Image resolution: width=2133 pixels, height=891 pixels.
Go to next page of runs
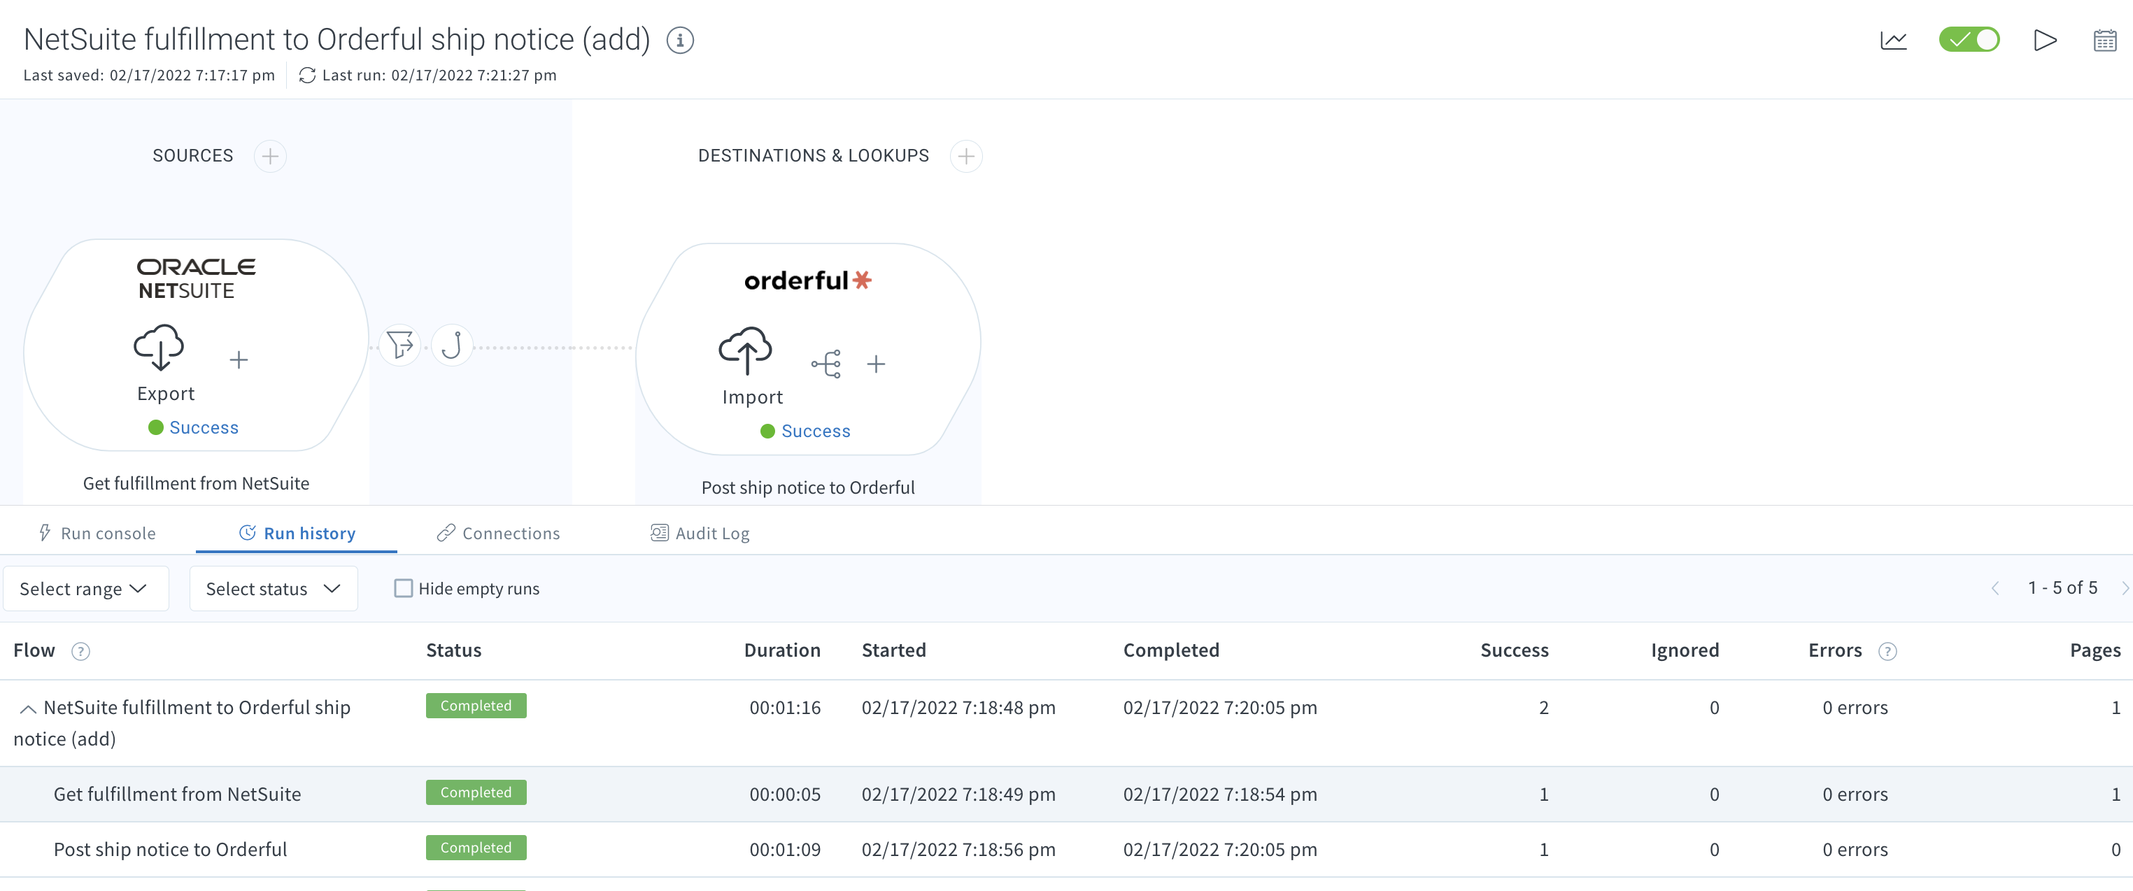[x=2125, y=589]
